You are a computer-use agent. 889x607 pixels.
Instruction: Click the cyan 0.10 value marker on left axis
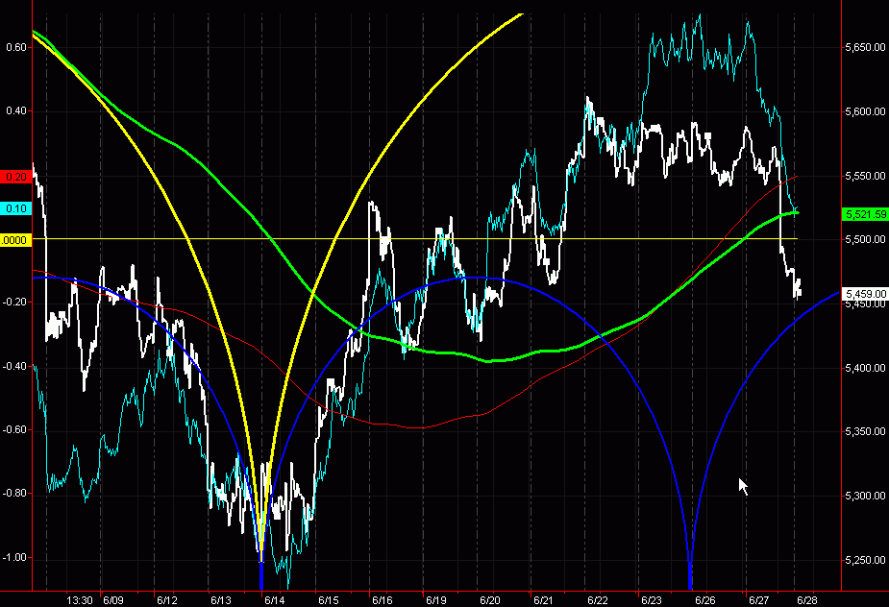point(16,208)
